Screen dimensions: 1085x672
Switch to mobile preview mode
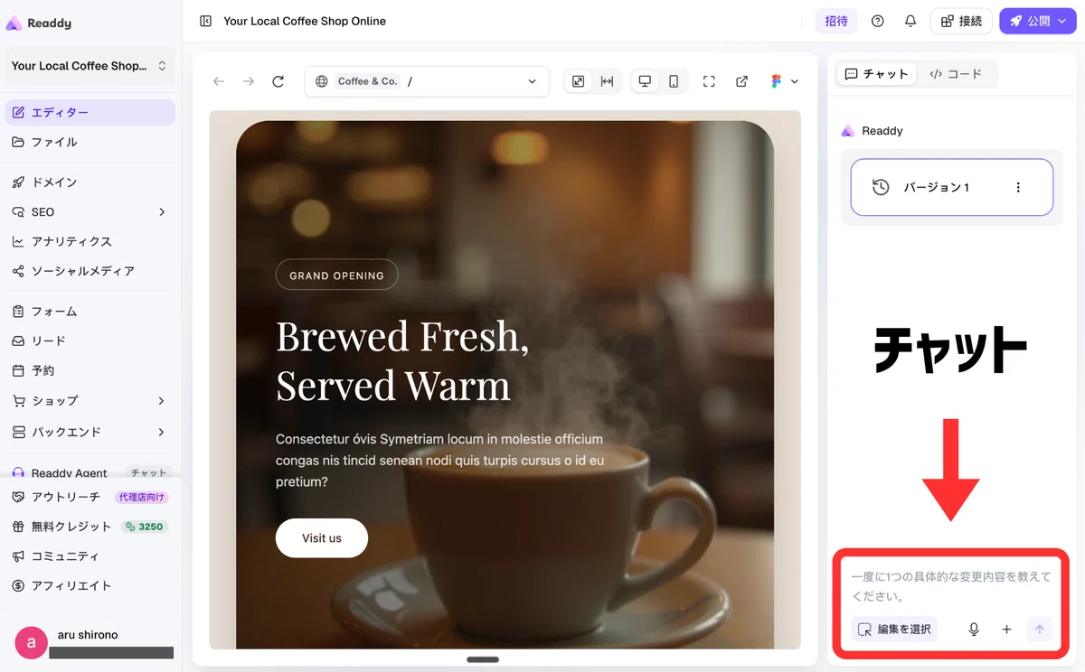click(674, 81)
